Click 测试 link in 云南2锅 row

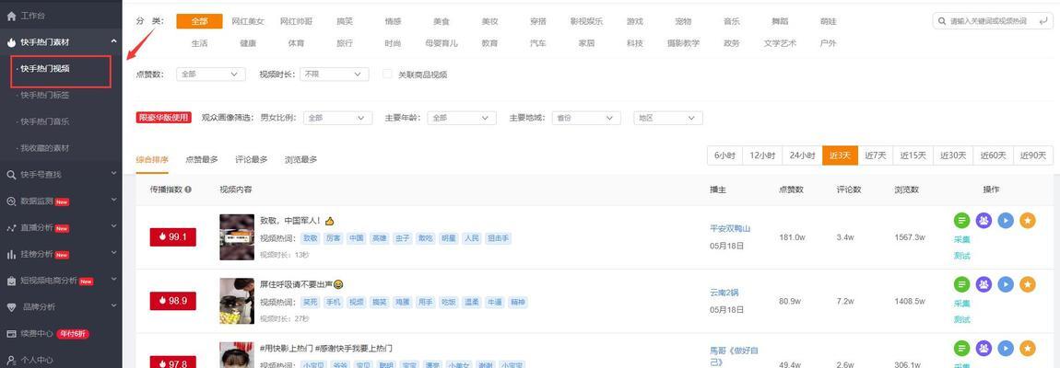tap(961, 319)
